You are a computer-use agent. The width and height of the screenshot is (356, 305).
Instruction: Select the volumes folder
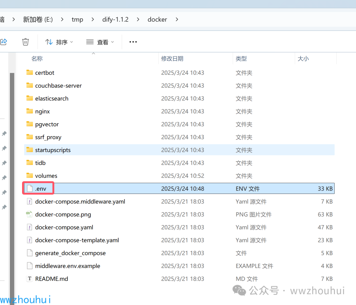coord(46,176)
